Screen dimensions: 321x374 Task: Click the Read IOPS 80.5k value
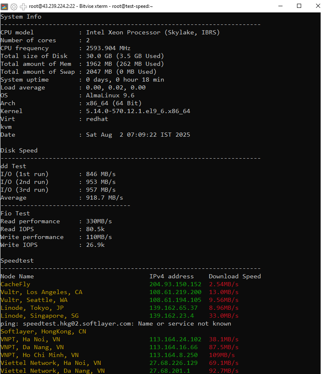click(x=95, y=229)
